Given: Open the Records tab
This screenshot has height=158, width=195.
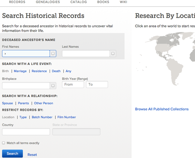Looking at the screenshot, I should tap(17, 2).
